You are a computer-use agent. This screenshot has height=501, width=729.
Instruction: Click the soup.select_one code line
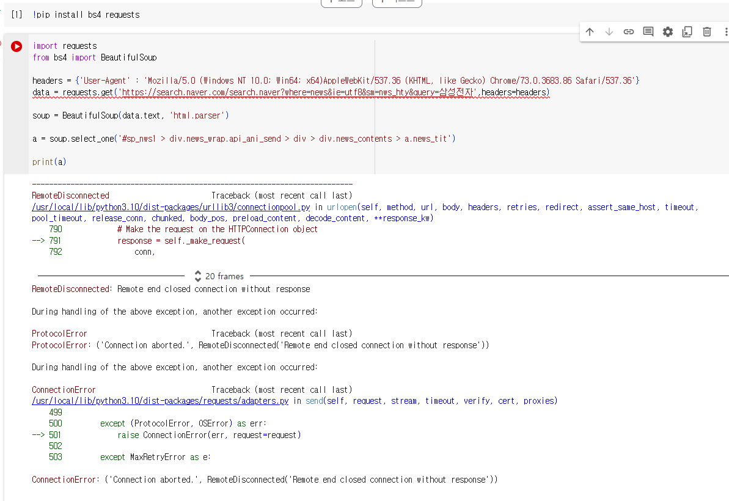pos(244,139)
